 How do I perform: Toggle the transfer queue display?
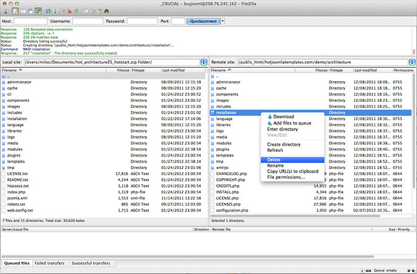coord(38,11)
